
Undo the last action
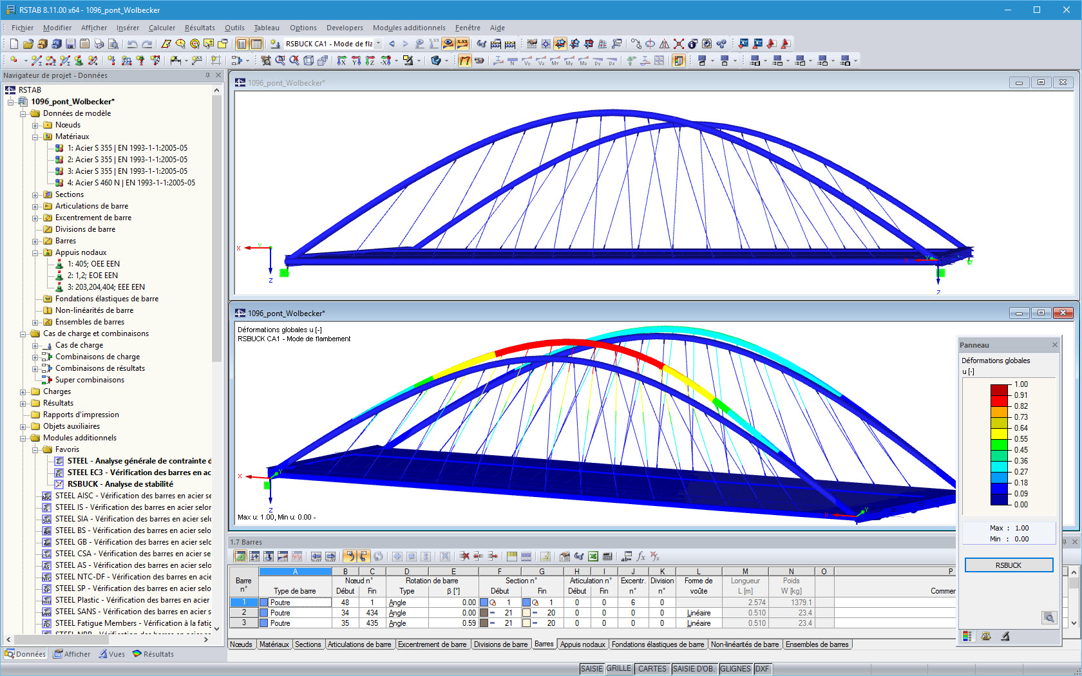pos(132,44)
